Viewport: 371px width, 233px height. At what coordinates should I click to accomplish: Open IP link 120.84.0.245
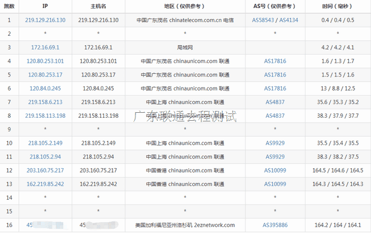pos(45,88)
